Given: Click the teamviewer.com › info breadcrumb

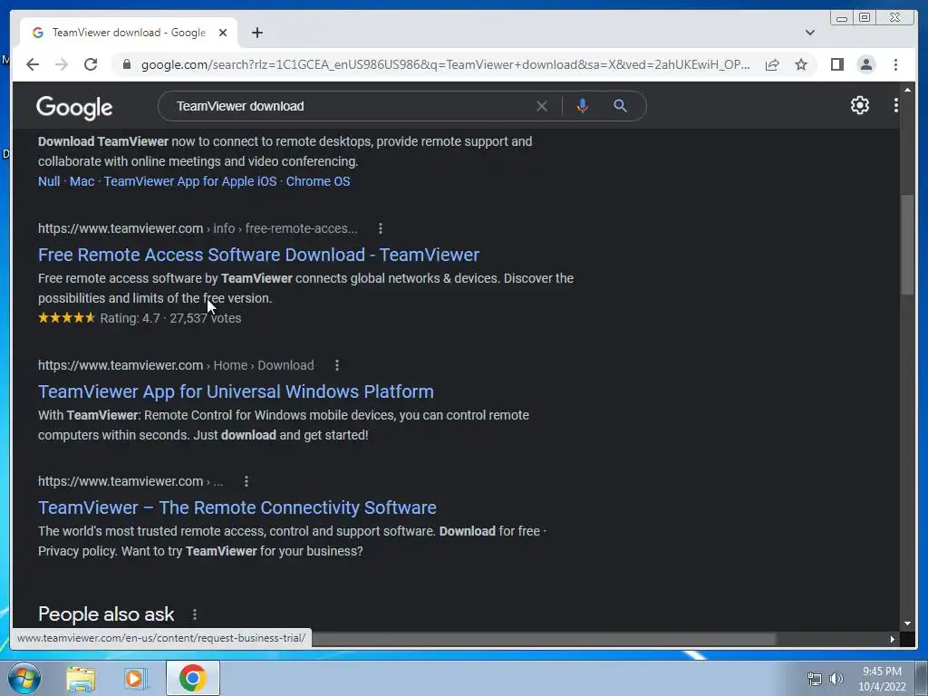Looking at the screenshot, I should point(198,228).
